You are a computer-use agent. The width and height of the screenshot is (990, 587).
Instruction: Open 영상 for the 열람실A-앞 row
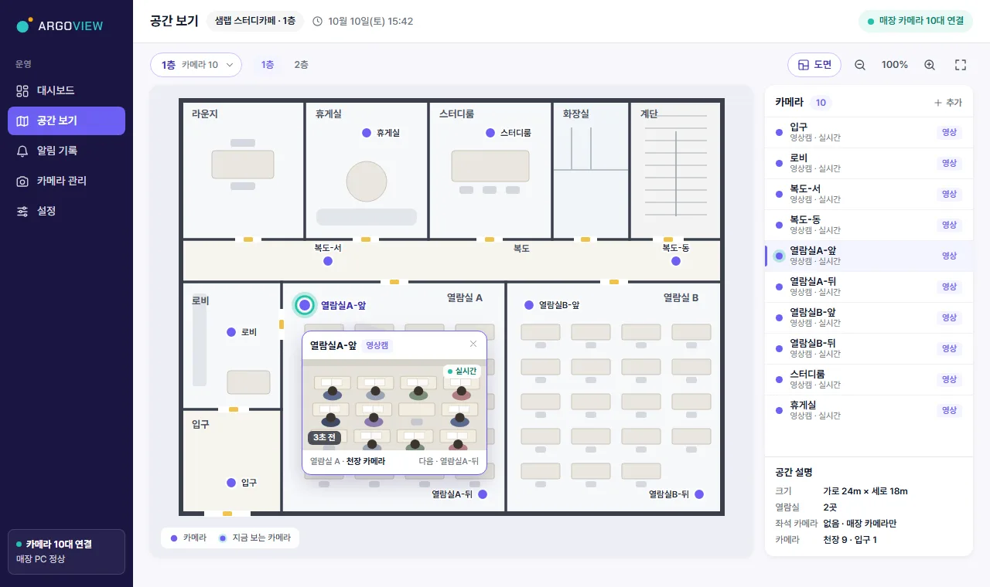949,256
